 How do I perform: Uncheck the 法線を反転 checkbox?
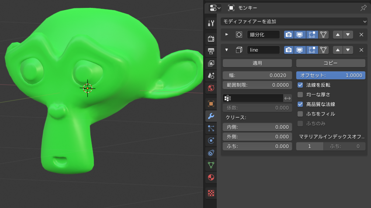click(300, 85)
